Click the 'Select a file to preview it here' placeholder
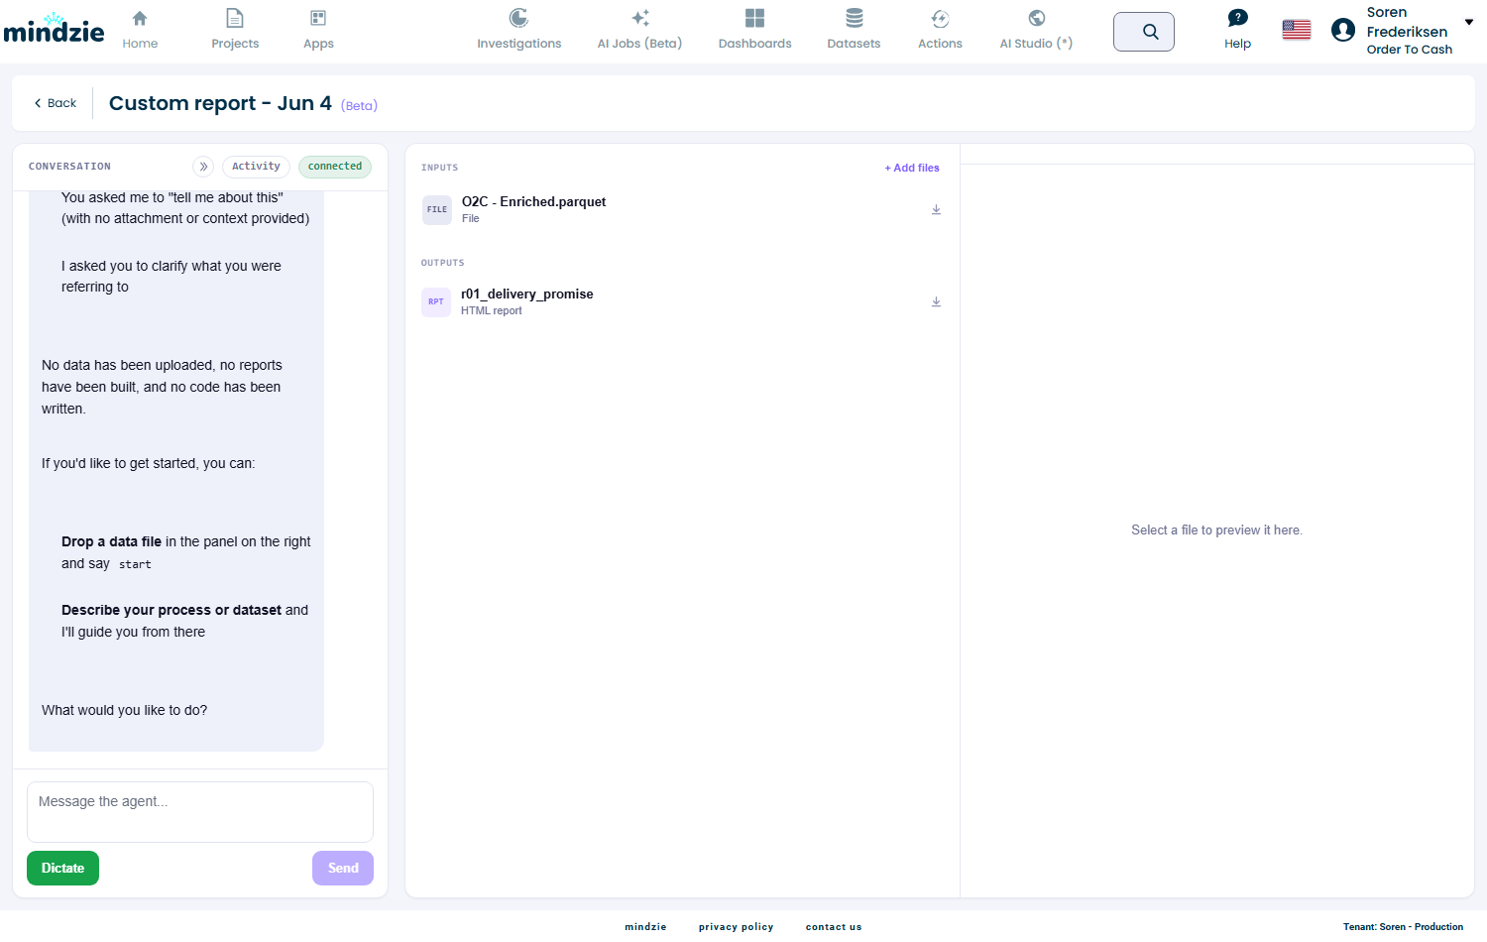Viewport: 1487px width, 942px height. point(1216,530)
